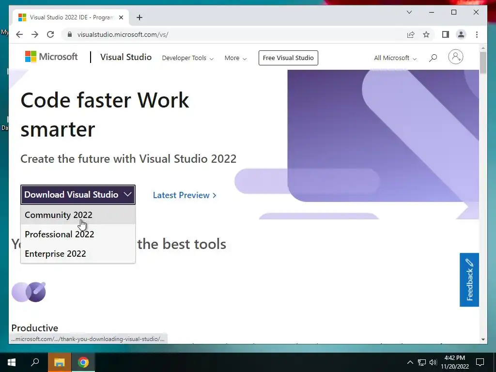Click the Visual Studio brand link

tap(126, 57)
